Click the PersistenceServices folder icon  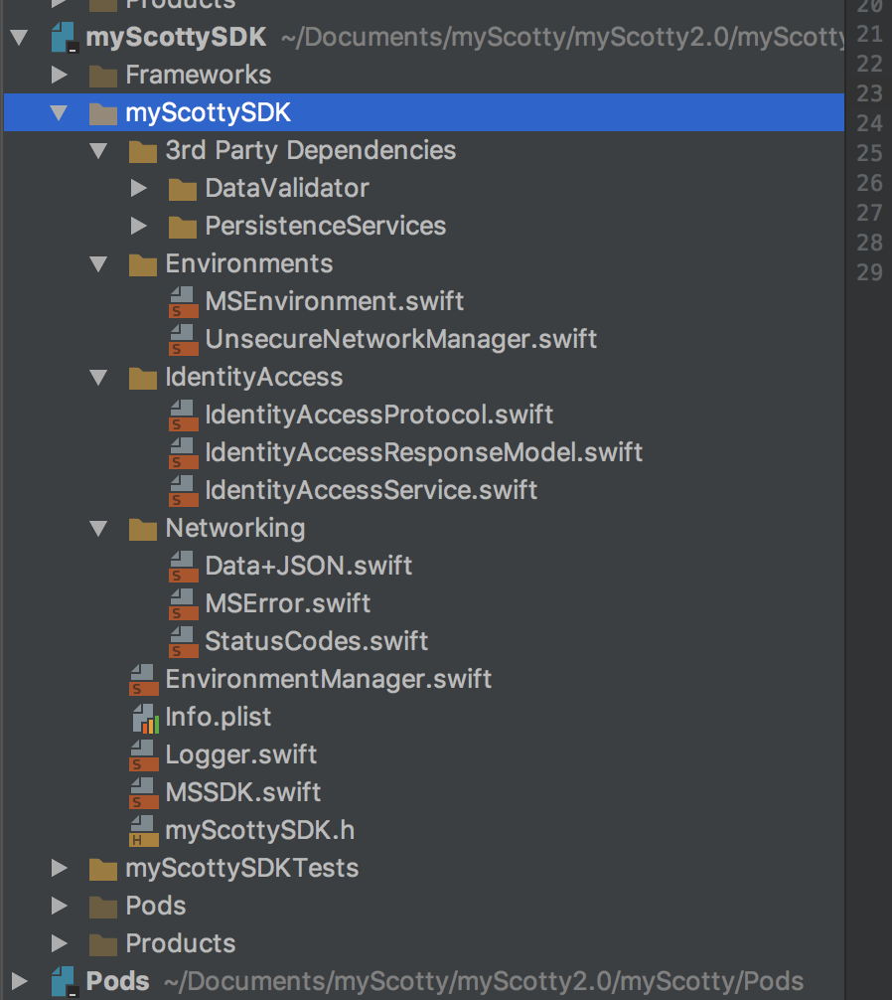(183, 227)
